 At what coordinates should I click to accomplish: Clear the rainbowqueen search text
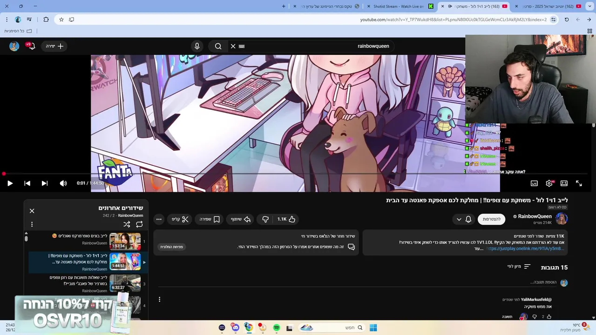[233, 46]
